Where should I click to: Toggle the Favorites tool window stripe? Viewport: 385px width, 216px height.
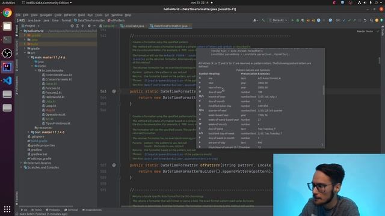[x=17, y=198]
